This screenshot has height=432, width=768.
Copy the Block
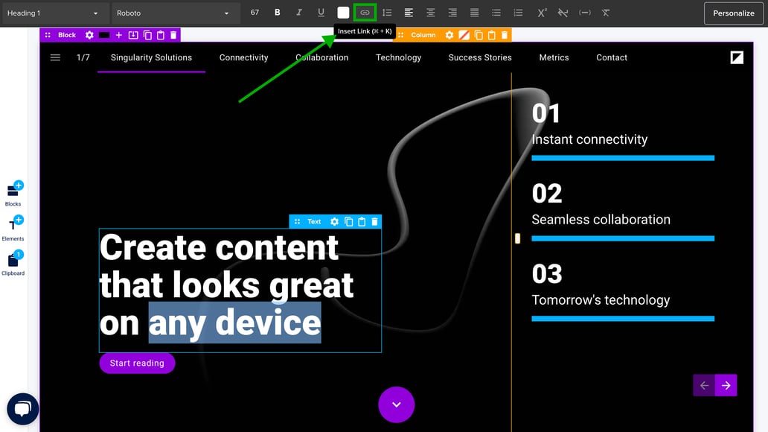point(147,35)
